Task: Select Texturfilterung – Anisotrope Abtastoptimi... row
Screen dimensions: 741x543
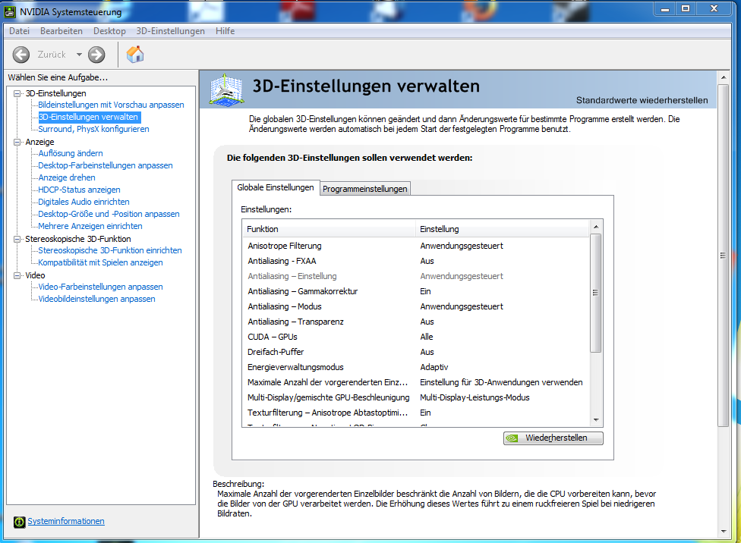Action: pos(416,413)
